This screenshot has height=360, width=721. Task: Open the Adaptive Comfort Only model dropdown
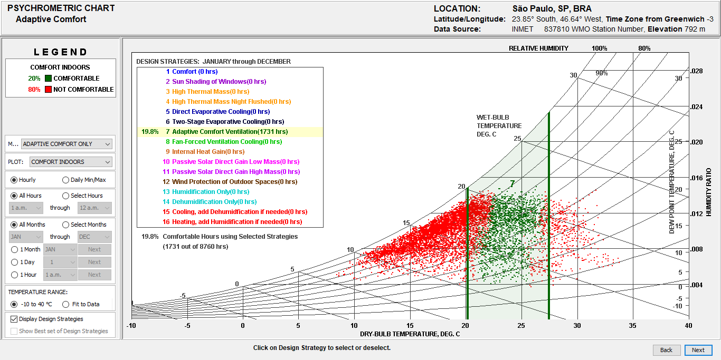click(x=67, y=144)
